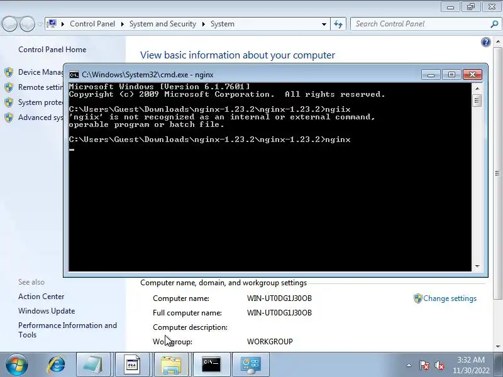
Task: Open System protection link
Action: point(40,102)
